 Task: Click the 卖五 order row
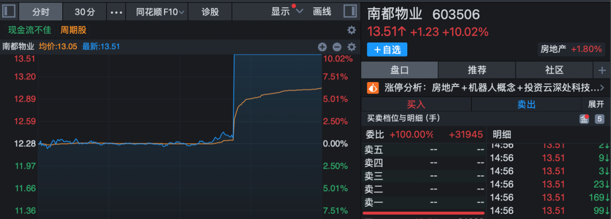(x=424, y=149)
